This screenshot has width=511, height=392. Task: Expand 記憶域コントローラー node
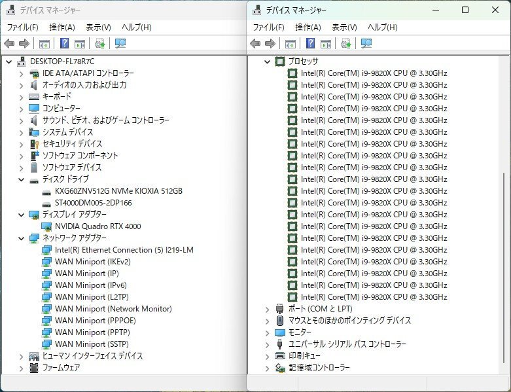[267, 368]
